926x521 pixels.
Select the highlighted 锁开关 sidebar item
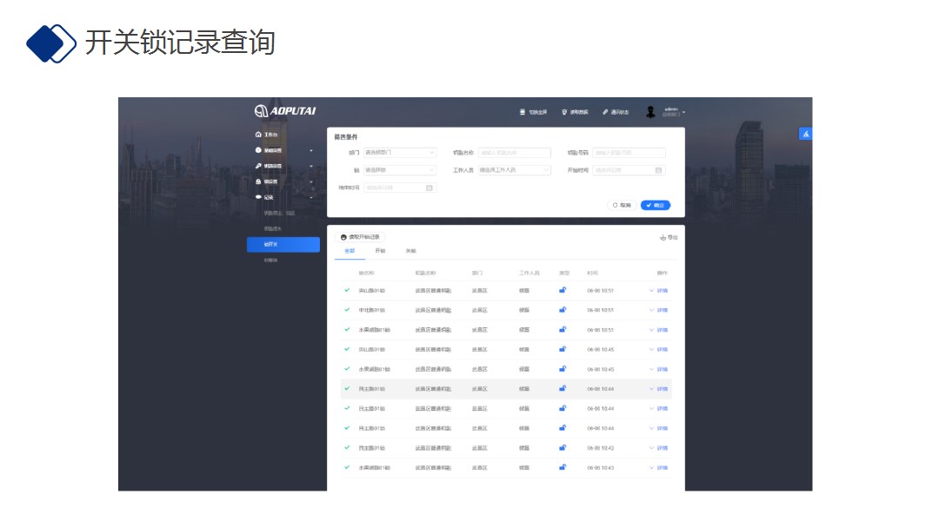click(x=283, y=244)
